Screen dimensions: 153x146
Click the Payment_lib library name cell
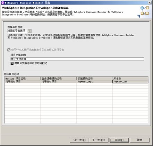click(130, 82)
